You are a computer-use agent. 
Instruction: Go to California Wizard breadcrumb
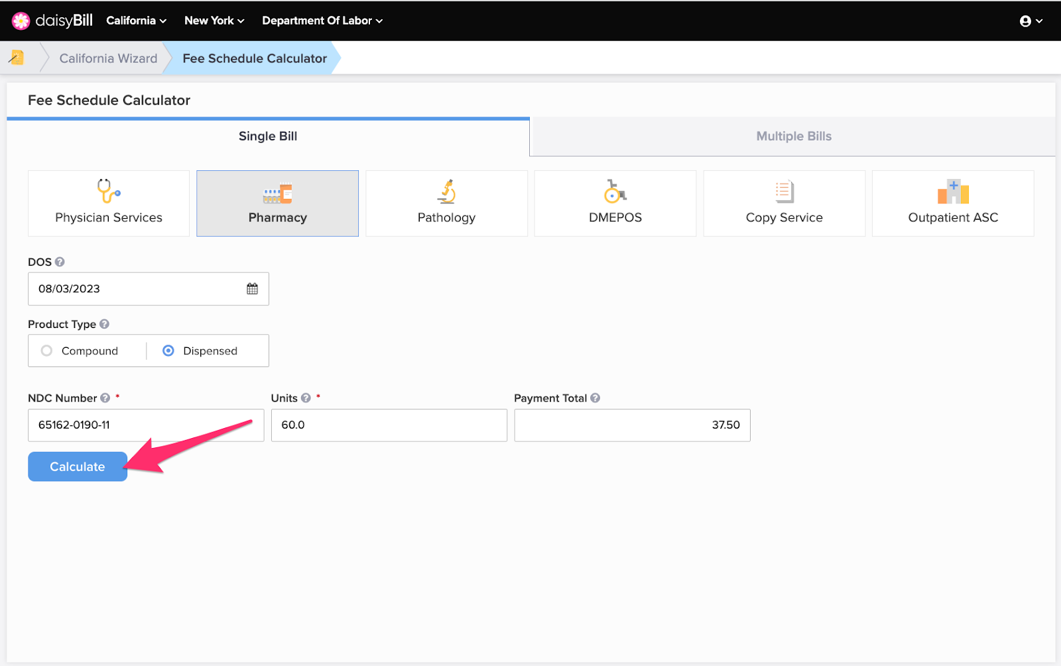[108, 58]
